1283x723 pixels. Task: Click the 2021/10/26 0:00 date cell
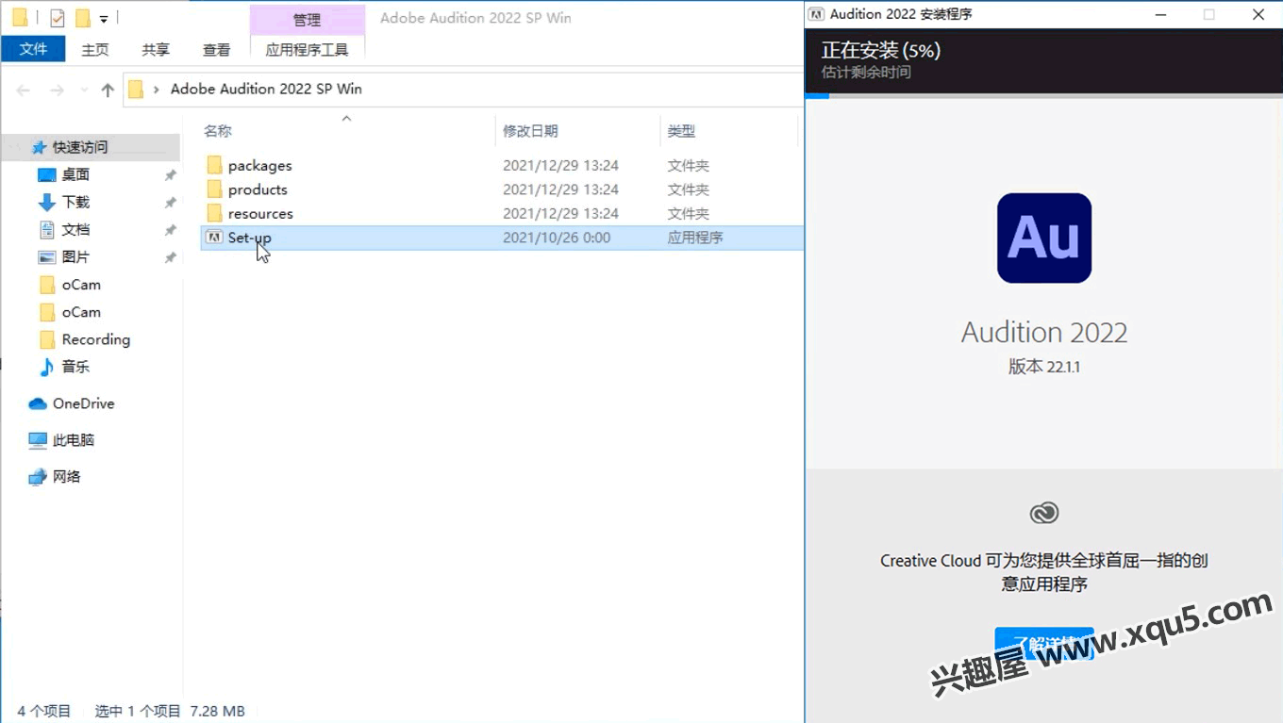(557, 238)
